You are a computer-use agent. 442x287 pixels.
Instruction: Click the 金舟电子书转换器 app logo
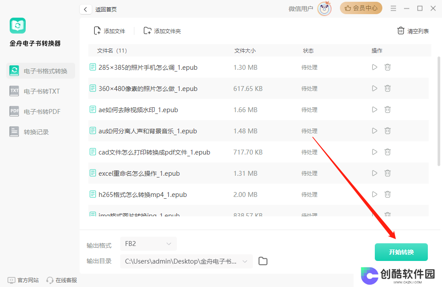(x=18, y=26)
